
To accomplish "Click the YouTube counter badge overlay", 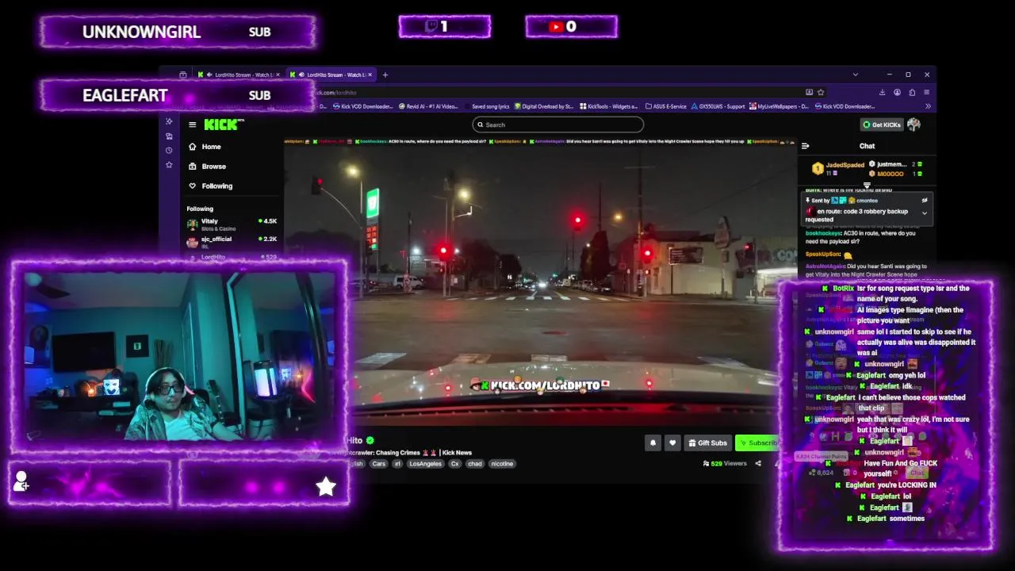I will [571, 27].
